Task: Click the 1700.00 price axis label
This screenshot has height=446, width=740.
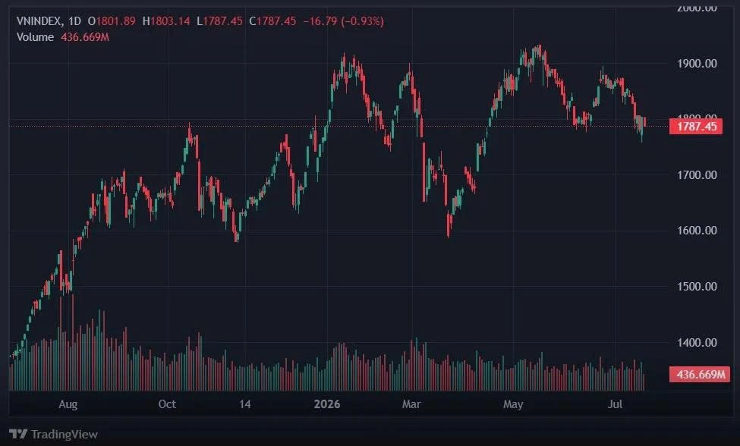Action: point(697,175)
